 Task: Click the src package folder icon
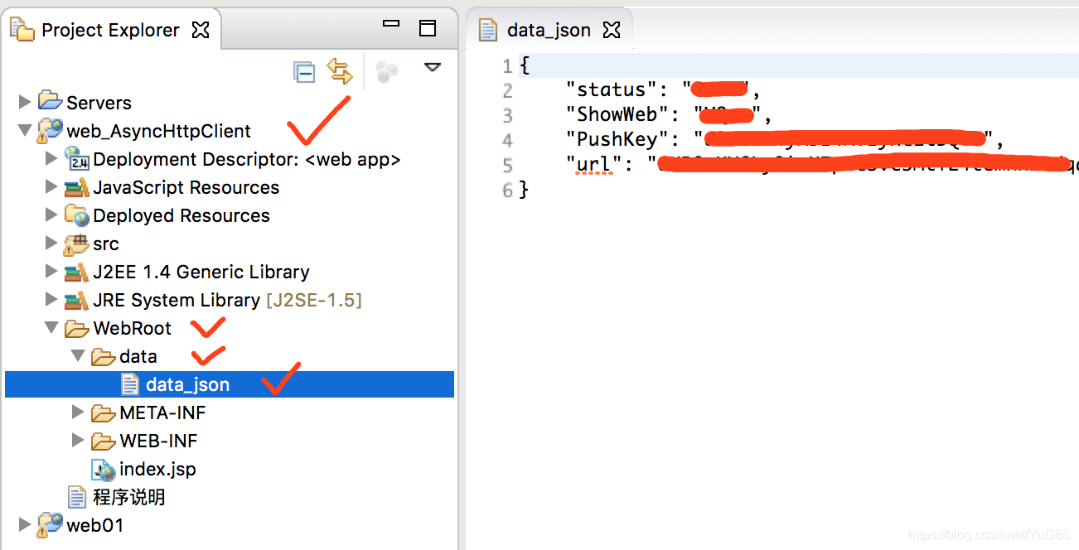[x=77, y=243]
